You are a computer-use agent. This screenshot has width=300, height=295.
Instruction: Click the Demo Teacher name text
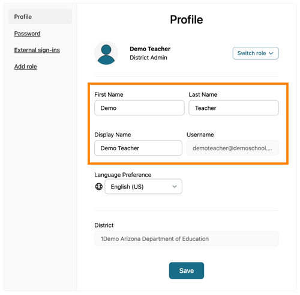(x=150, y=49)
